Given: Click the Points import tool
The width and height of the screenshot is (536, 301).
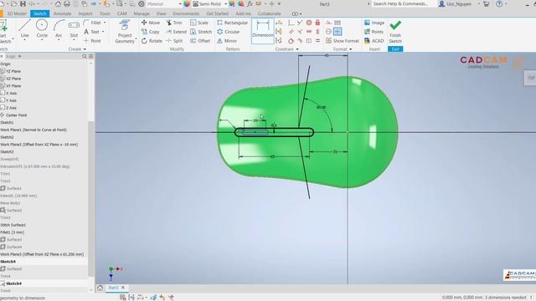Looking at the screenshot, I should 374,32.
